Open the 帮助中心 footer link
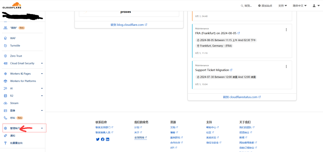 click(212, 127)
